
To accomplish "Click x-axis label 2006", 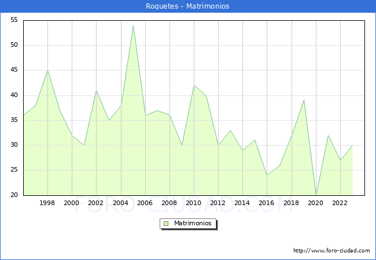I will (145, 203).
